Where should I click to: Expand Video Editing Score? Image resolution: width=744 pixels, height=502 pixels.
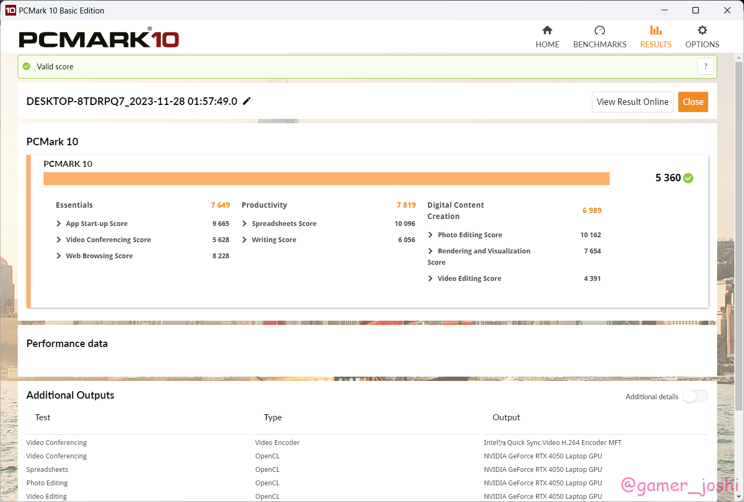[430, 279]
